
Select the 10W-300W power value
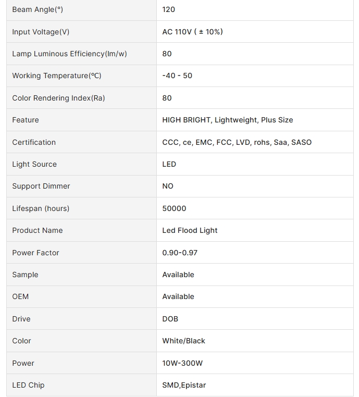click(182, 363)
